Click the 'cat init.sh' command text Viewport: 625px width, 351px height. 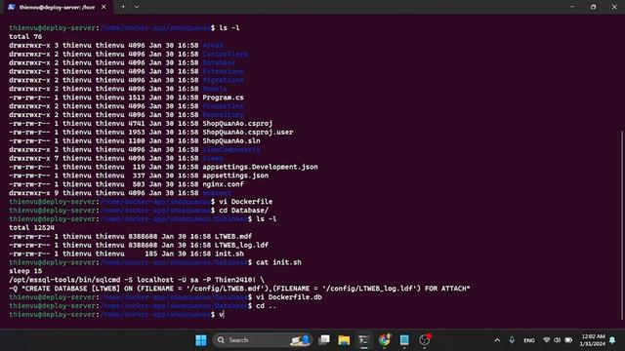(x=278, y=262)
